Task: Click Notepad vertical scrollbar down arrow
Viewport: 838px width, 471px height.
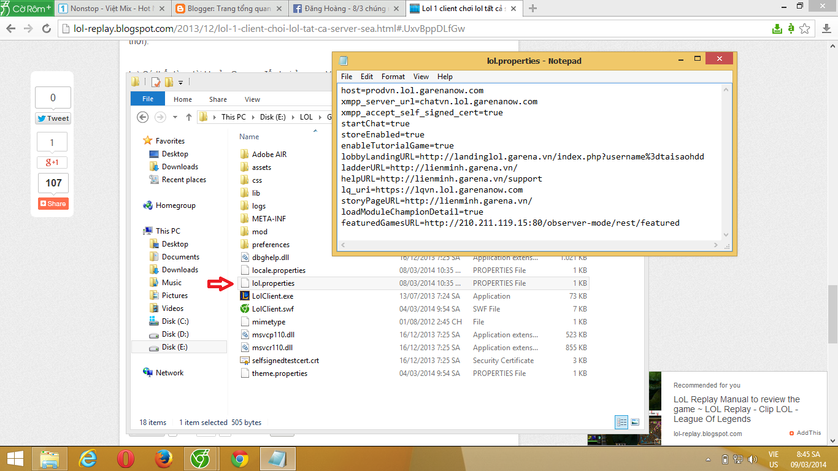Action: pos(726,235)
